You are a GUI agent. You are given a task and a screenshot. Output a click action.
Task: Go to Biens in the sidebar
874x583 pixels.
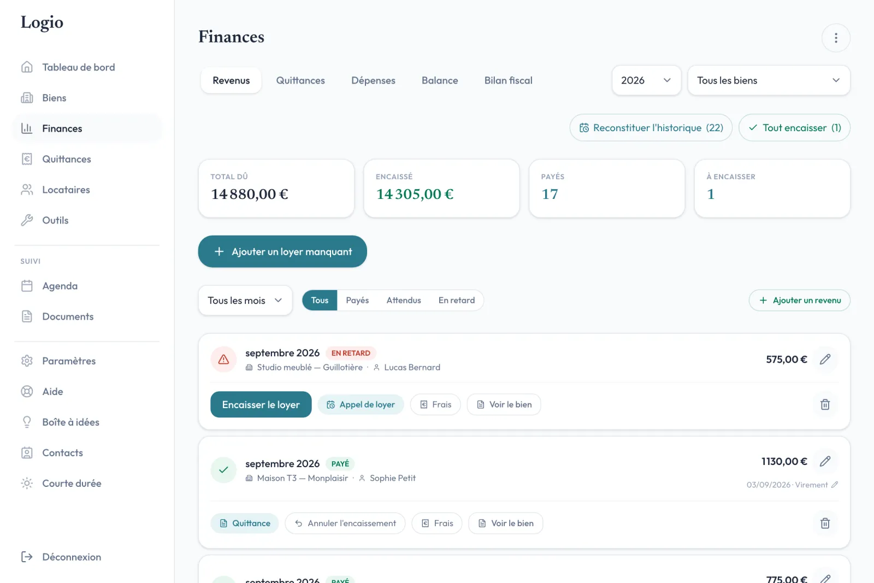pos(87,98)
